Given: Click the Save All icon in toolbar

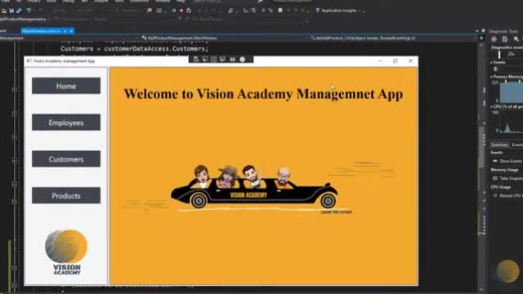Looking at the screenshot, I should [19, 11].
